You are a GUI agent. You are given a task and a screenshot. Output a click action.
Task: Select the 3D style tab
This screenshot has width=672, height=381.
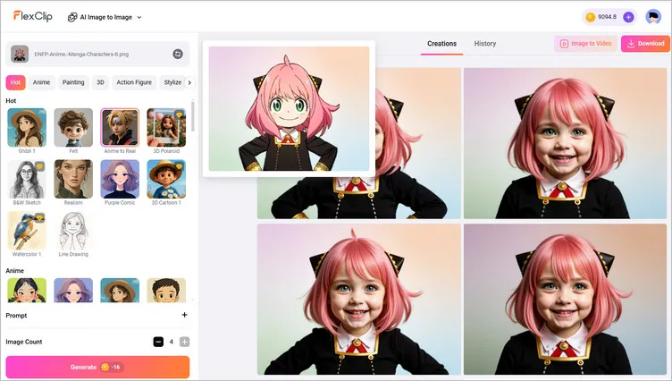click(x=100, y=82)
